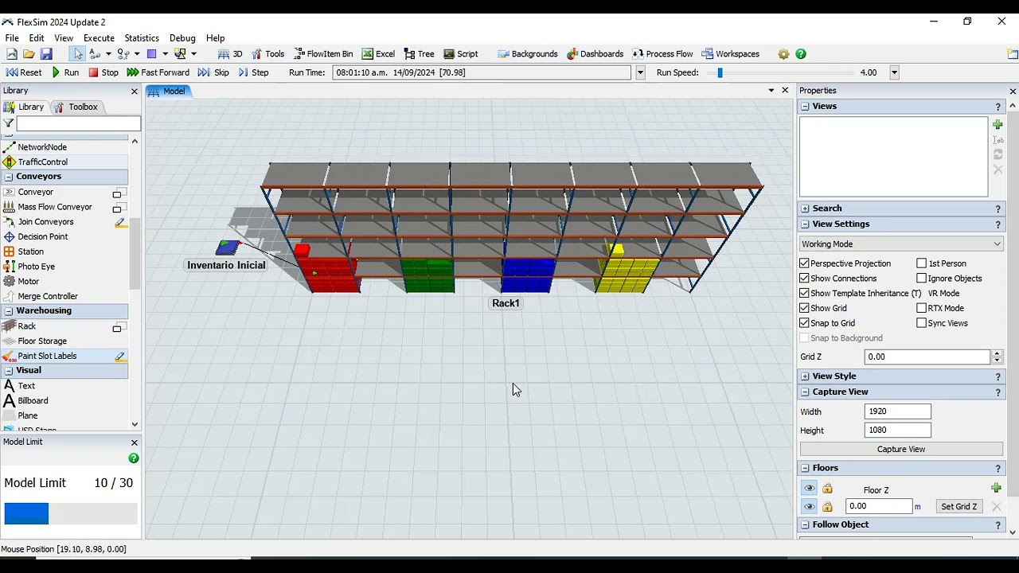
Task: Click the Capture View button
Action: [901, 450]
